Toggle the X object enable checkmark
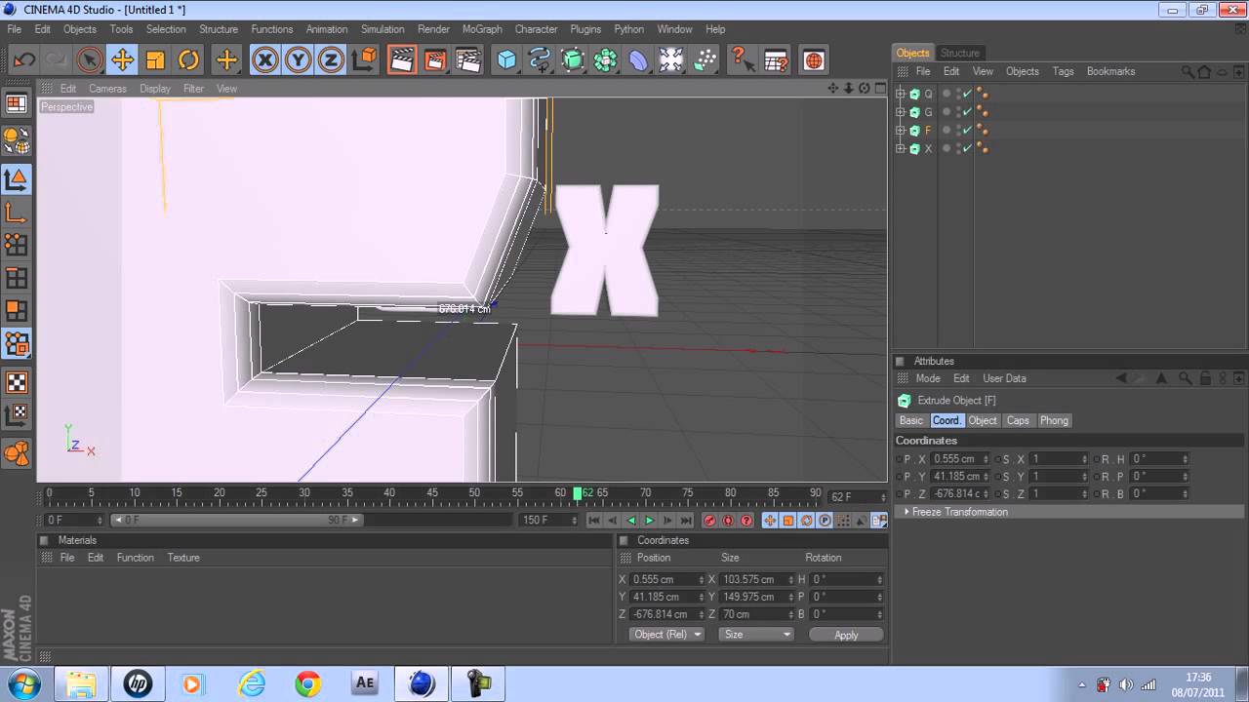The height and width of the screenshot is (702, 1249). [968, 148]
